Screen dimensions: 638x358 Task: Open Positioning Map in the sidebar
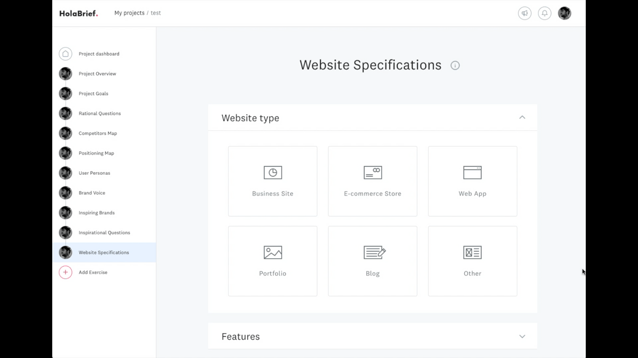coord(96,153)
